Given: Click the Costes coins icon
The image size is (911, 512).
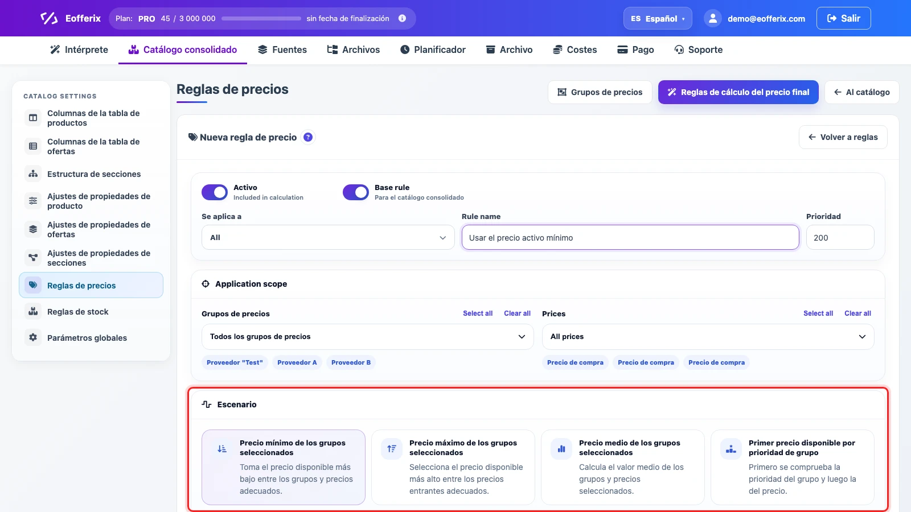Looking at the screenshot, I should pos(558,49).
